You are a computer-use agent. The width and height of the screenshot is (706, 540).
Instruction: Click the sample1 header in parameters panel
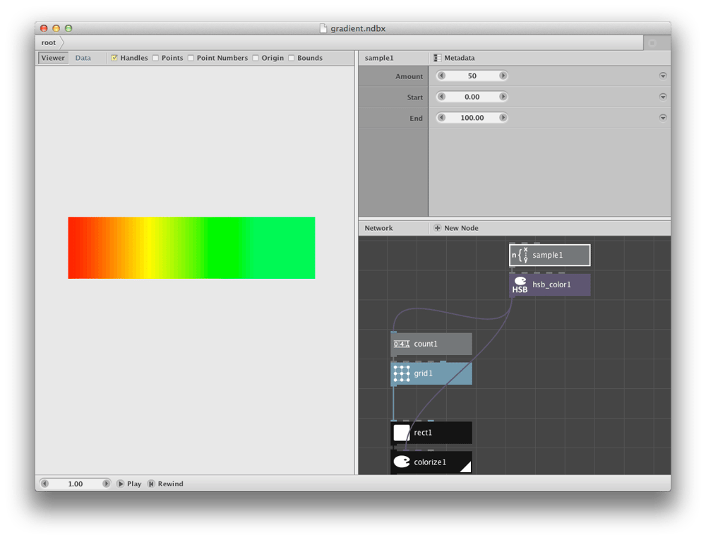click(x=379, y=58)
